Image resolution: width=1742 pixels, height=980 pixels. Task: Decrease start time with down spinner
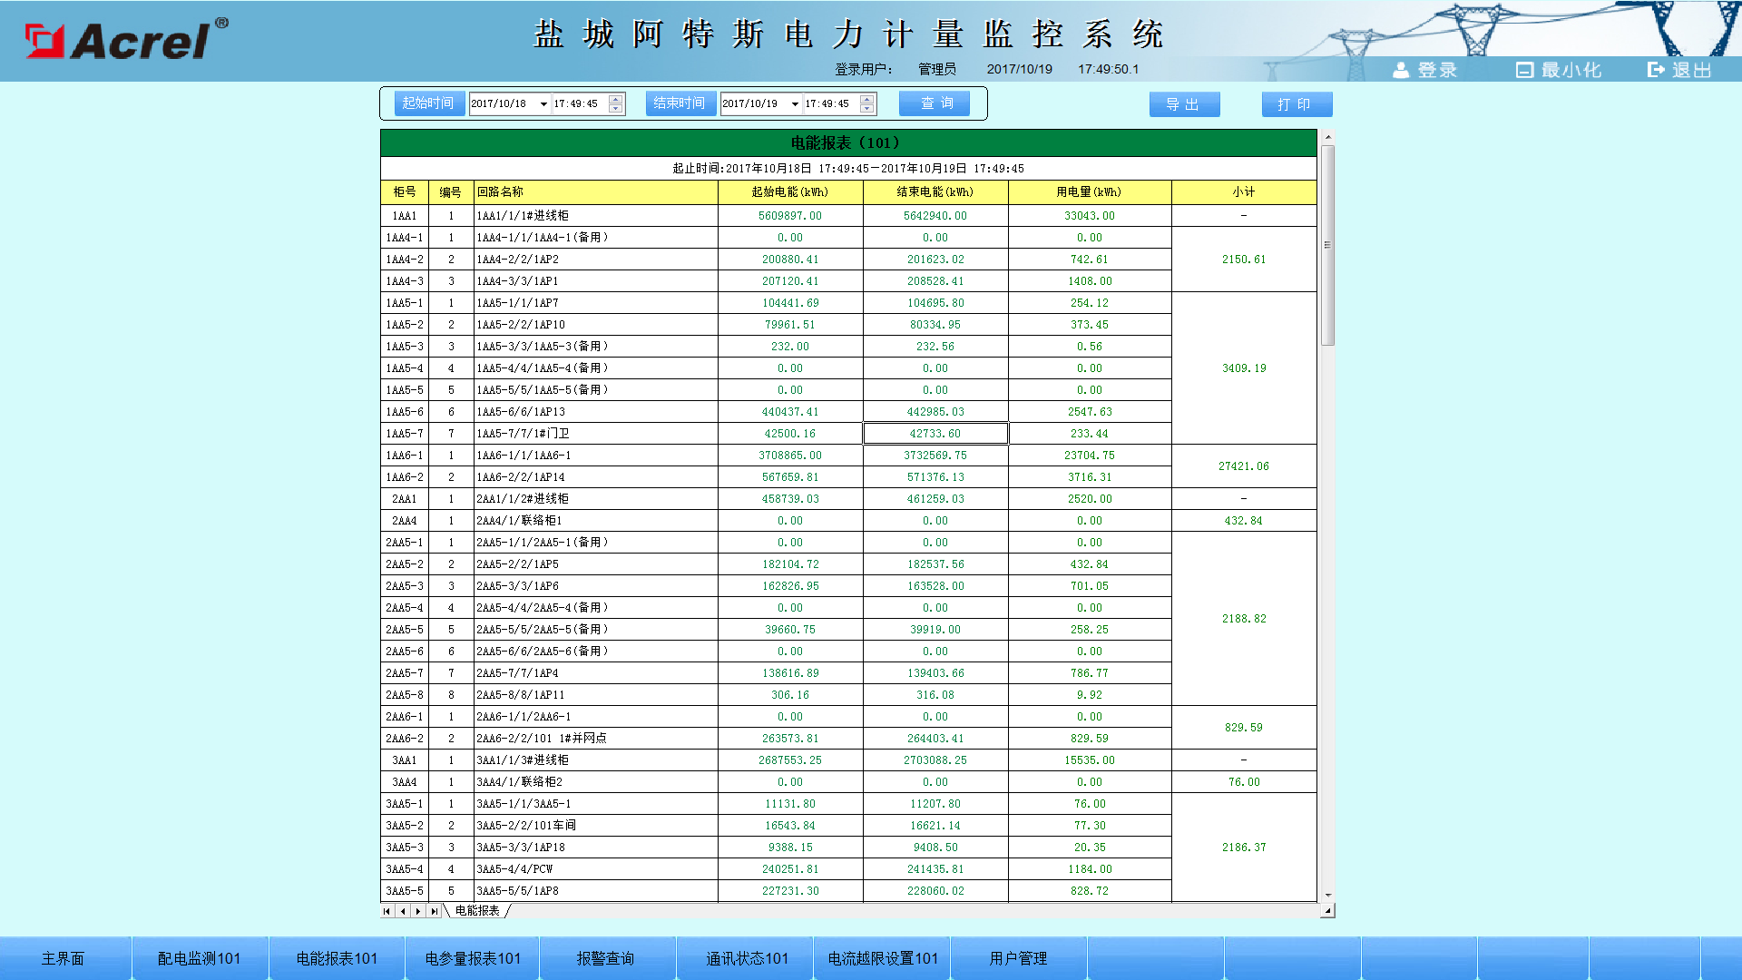click(616, 109)
